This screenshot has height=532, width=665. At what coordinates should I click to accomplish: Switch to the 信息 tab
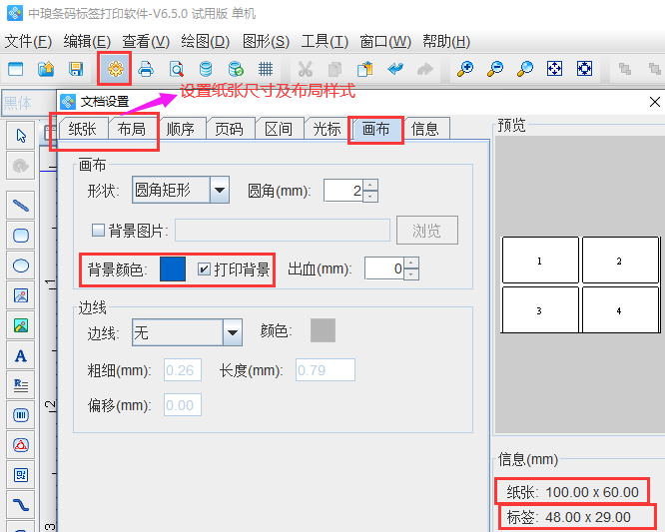click(x=424, y=129)
